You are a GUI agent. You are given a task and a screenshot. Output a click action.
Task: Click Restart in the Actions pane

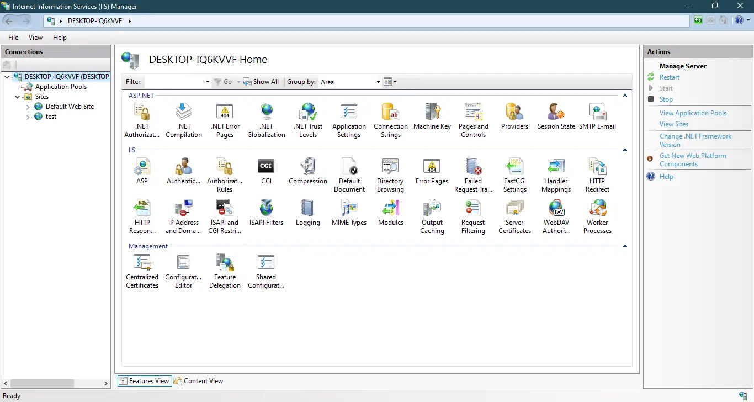670,77
